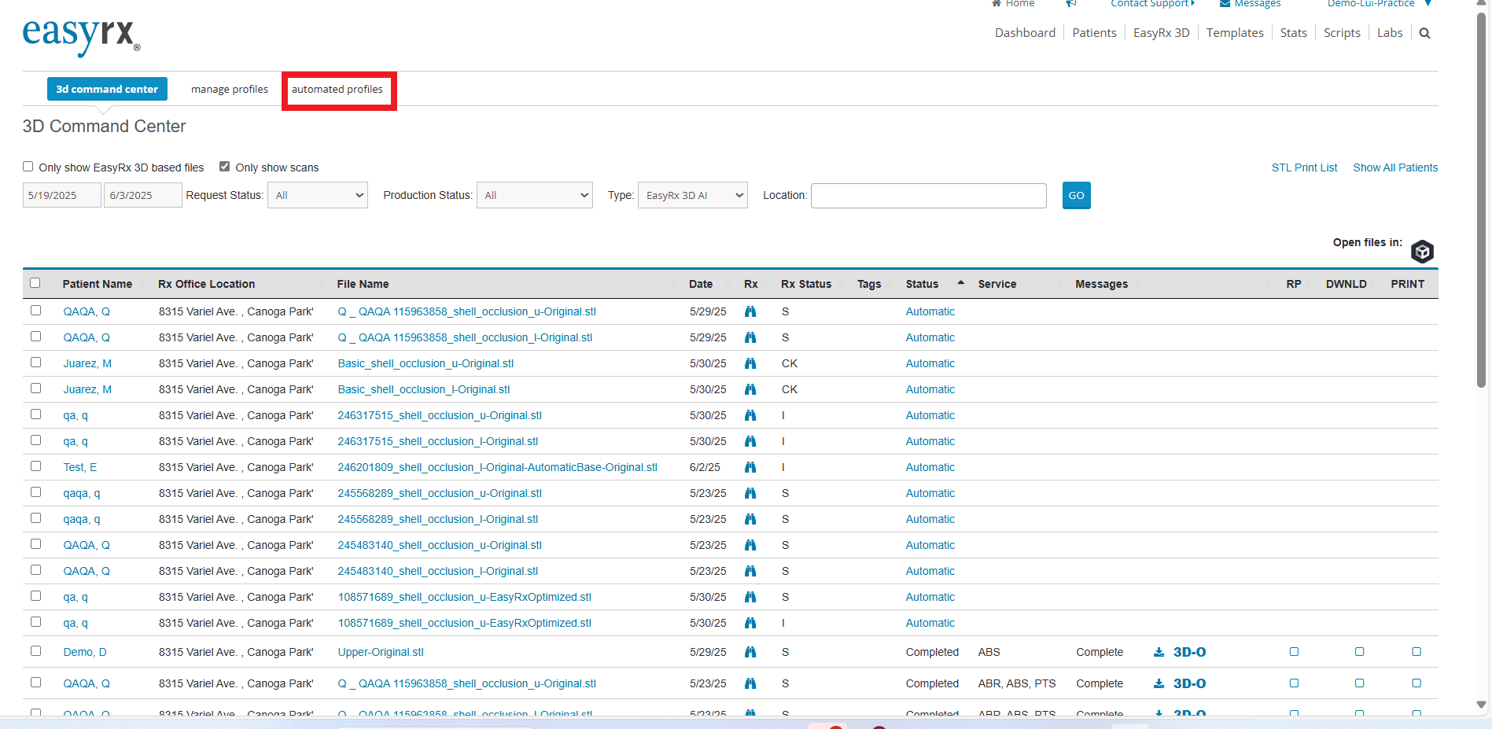Screen dimensions: 1492x729
Task: Open the Type dropdown showing EasyRx 3D AI
Action: pyautogui.click(x=692, y=195)
